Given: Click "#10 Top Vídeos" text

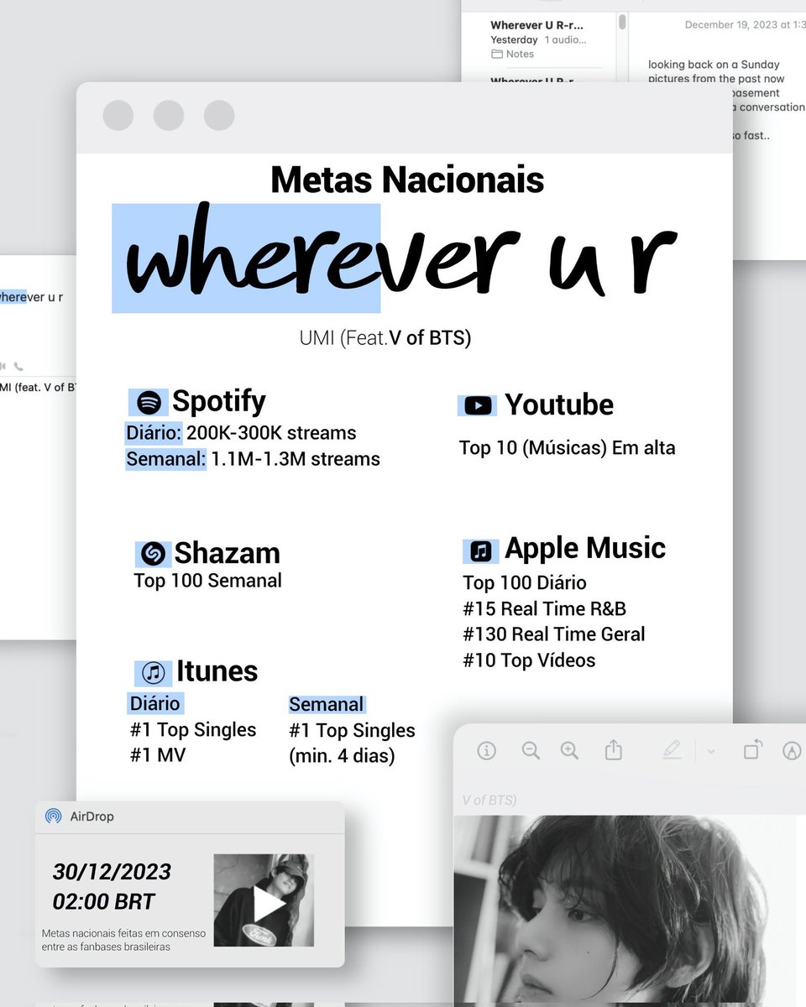Looking at the screenshot, I should click(x=529, y=660).
